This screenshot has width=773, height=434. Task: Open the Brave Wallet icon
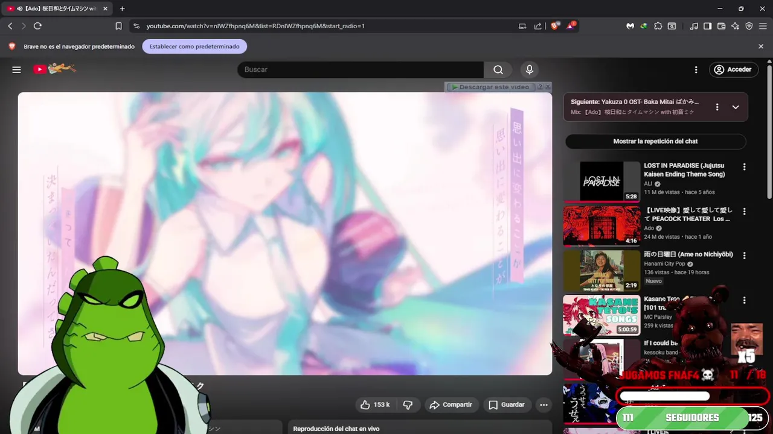point(721,26)
